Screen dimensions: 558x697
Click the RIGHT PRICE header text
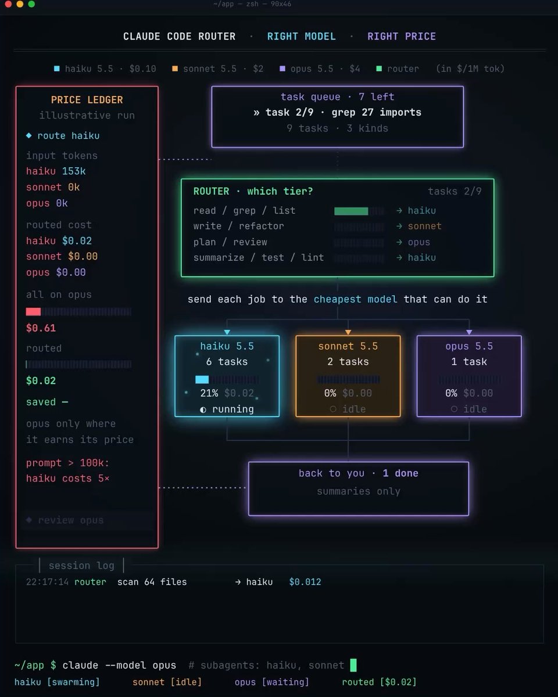click(x=402, y=36)
